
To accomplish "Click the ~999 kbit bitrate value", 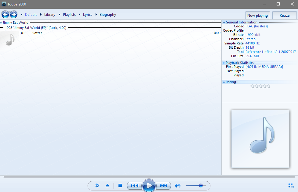I will click(253, 35).
